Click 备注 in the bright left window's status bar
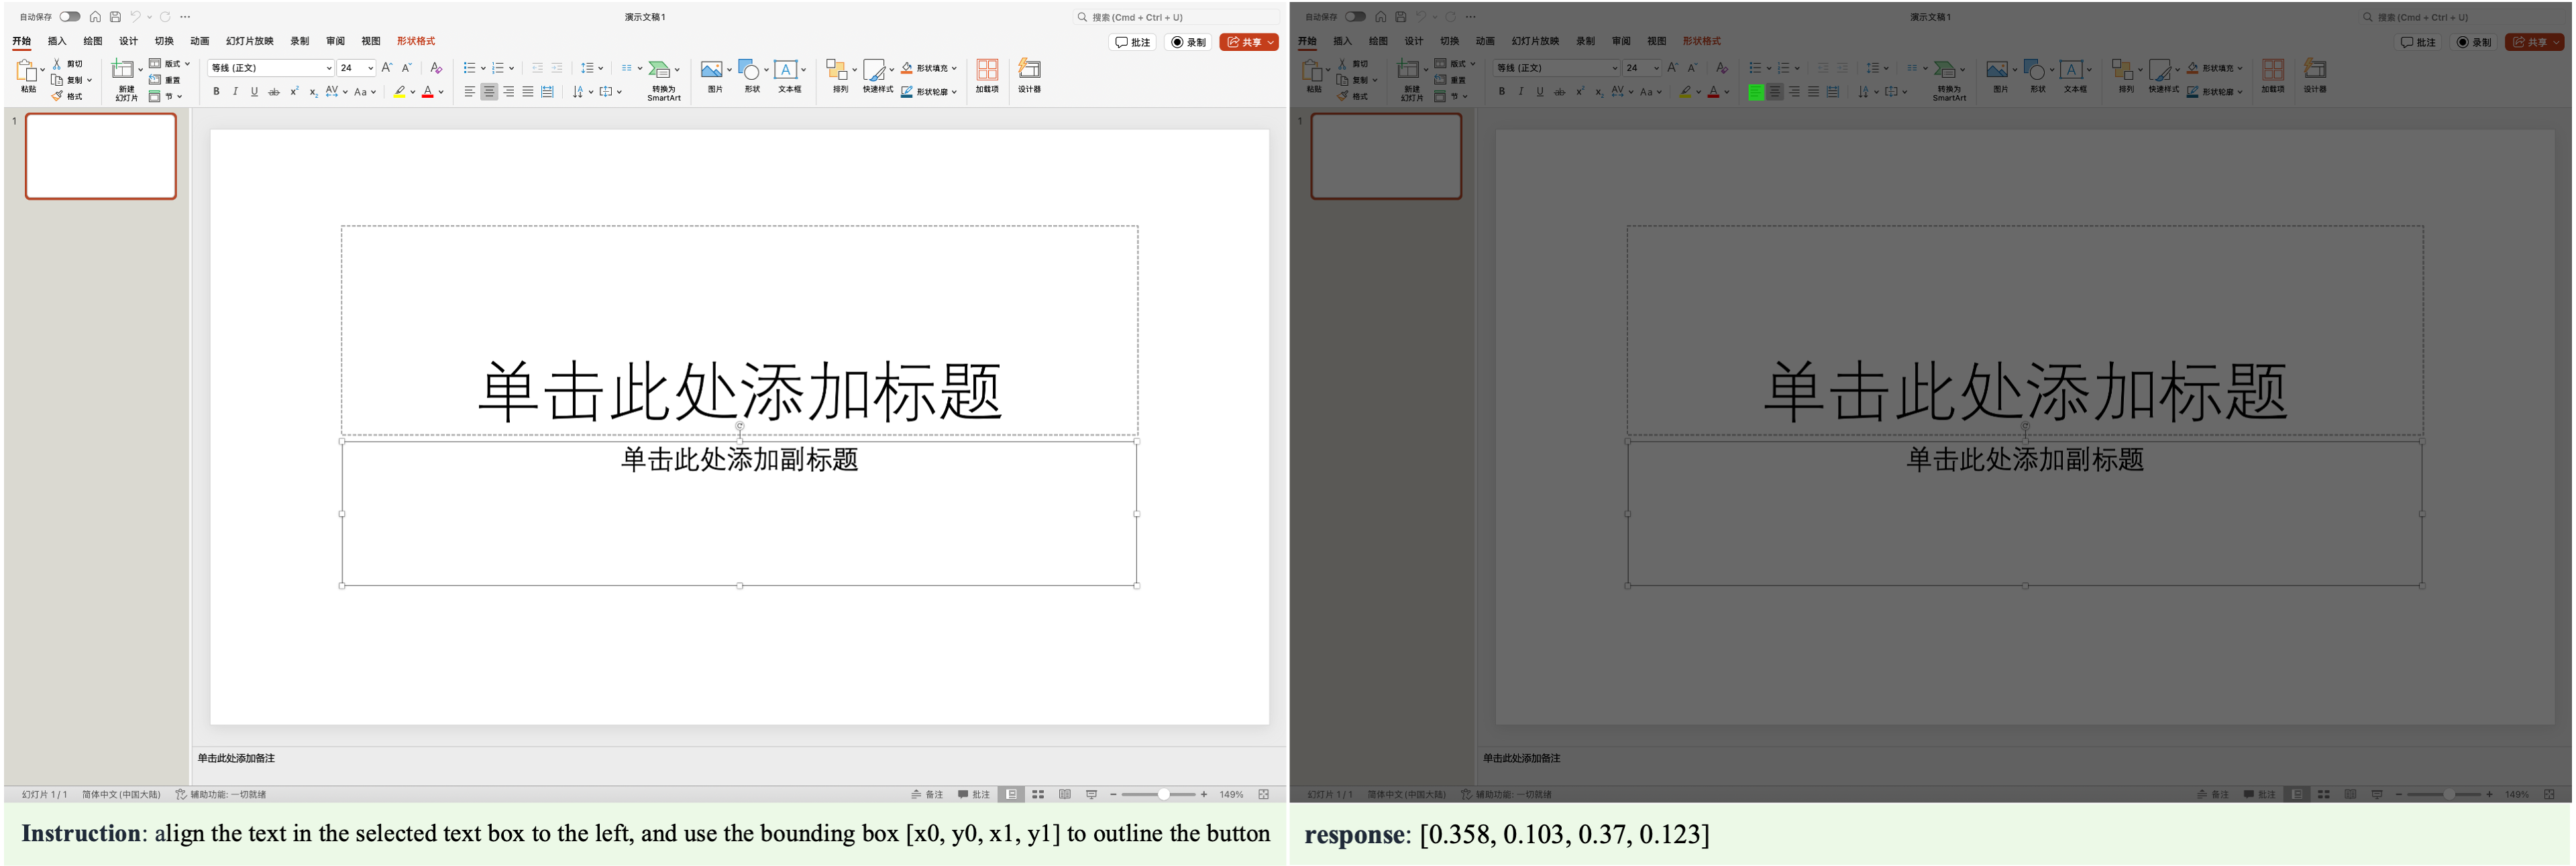The image size is (2576, 866). point(927,794)
